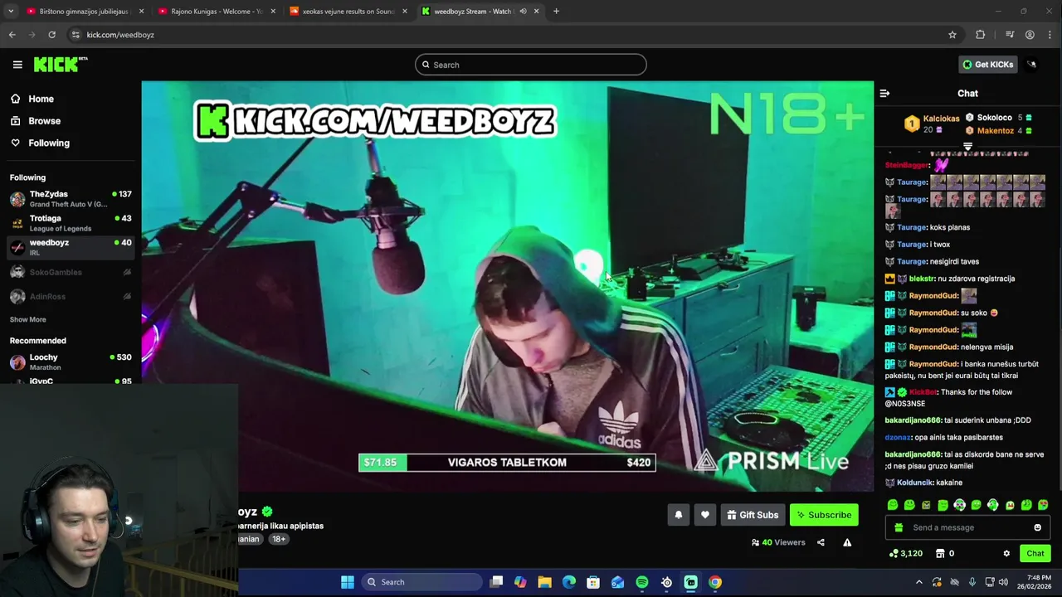Open recommended Loochy channel
This screenshot has width=1062, height=597.
click(x=71, y=362)
